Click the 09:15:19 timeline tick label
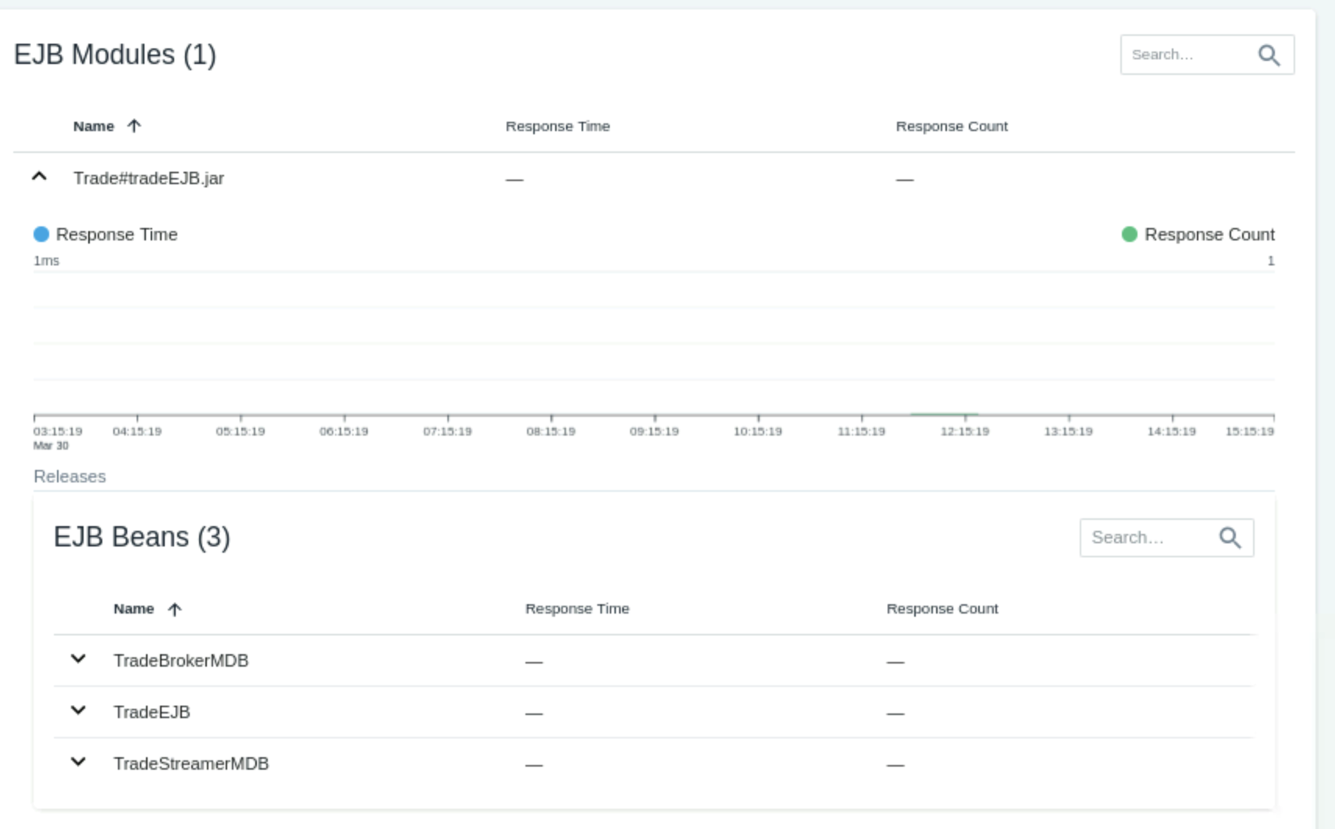The height and width of the screenshot is (829, 1335). coord(654,431)
